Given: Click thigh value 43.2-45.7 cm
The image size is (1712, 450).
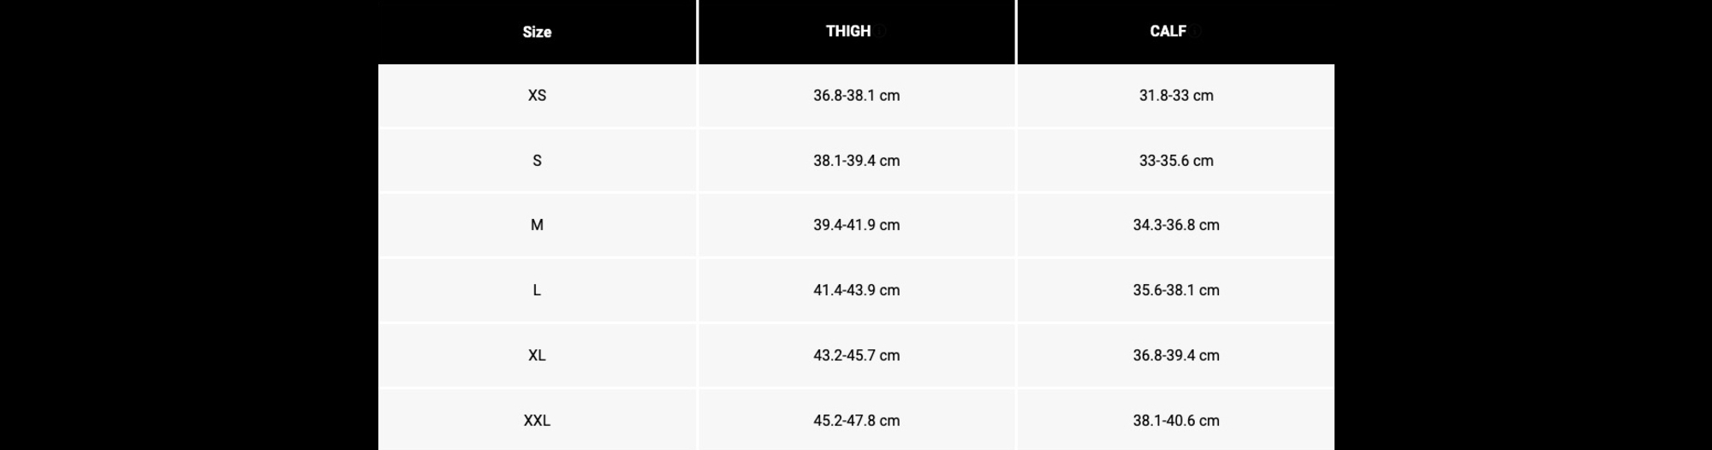Looking at the screenshot, I should coord(856,355).
